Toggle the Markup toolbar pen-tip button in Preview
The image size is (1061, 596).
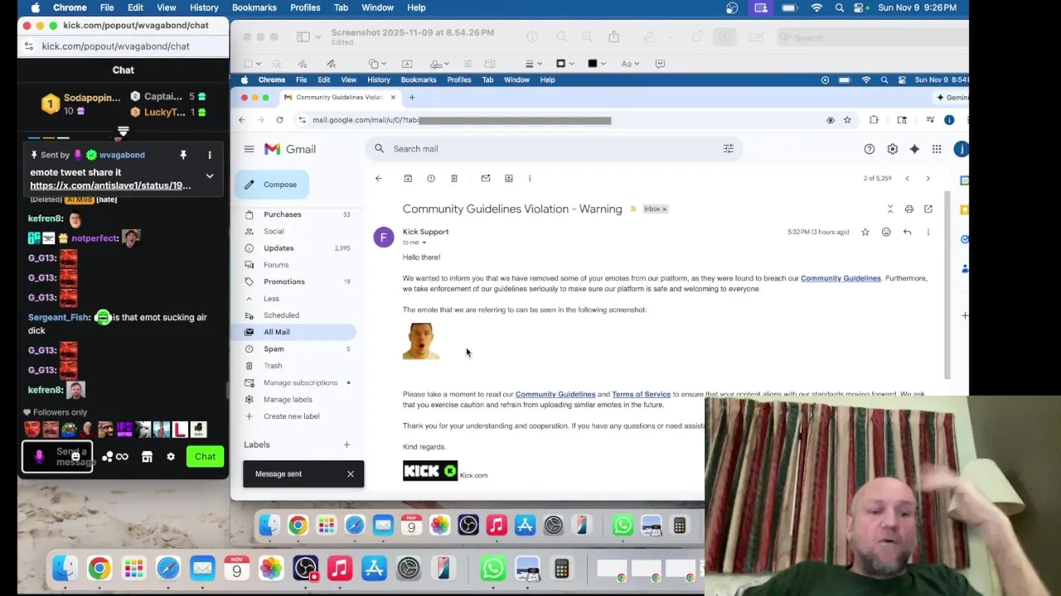pyautogui.click(x=724, y=37)
